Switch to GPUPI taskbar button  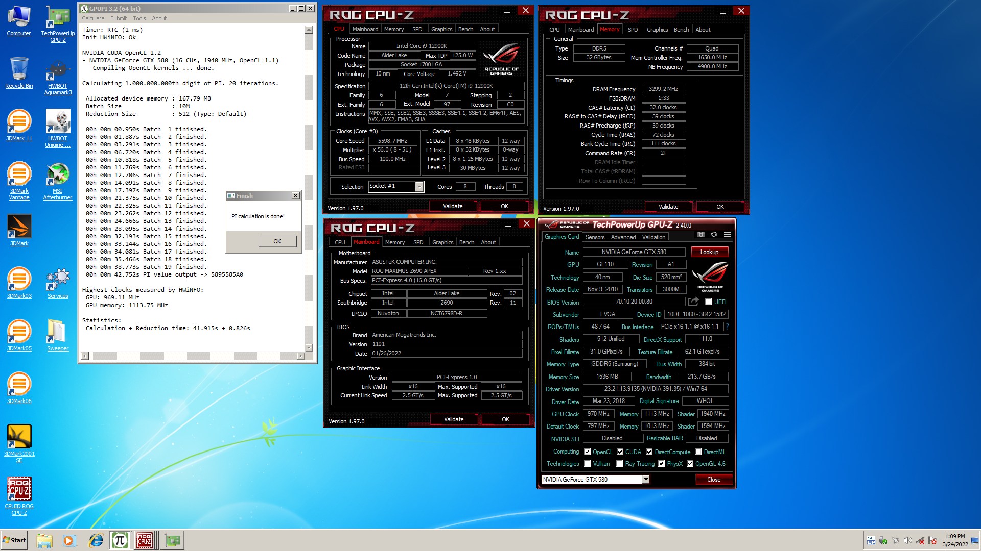[120, 540]
